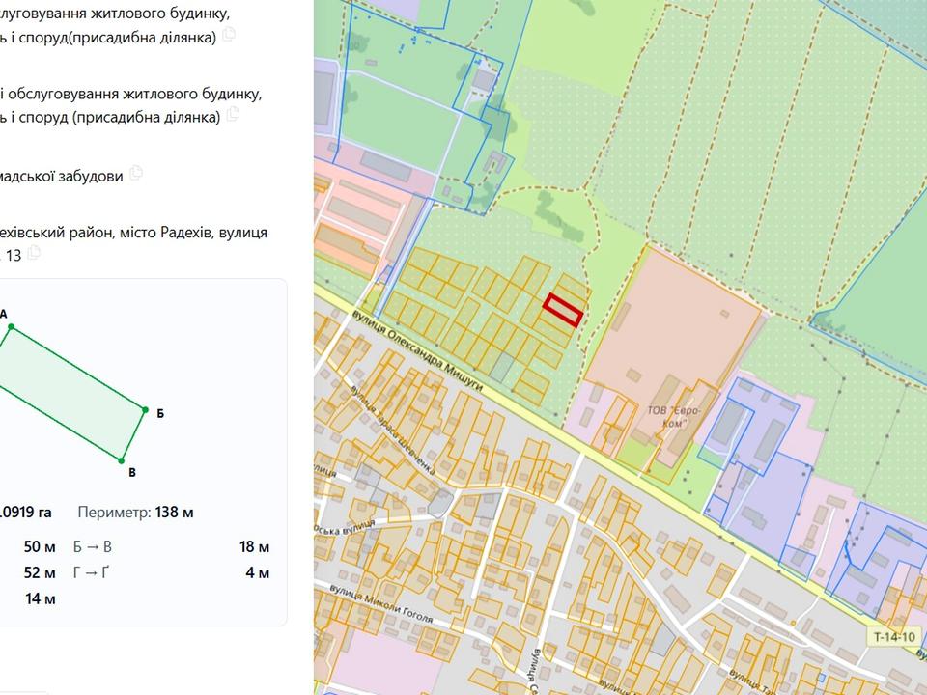Image resolution: width=927 pixels, height=695 pixels.
Task: Click the 'вулиця Тараса Шевченка' street label
Action: click(x=393, y=430)
